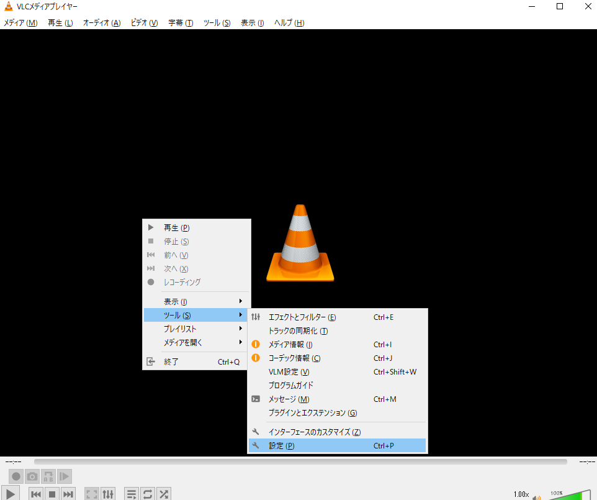Image resolution: width=597 pixels, height=500 pixels.
Task: Click the VLC cone logo in video area
Action: pos(300,243)
